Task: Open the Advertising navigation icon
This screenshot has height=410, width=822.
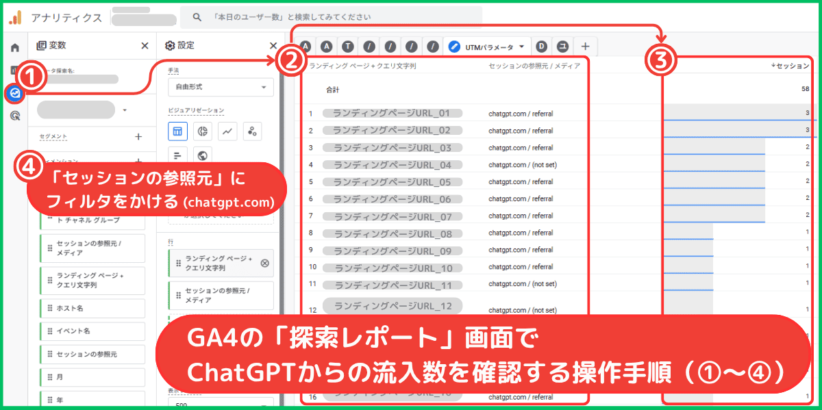Action: click(14, 116)
